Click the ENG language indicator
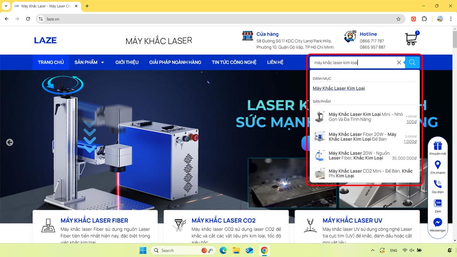Screen dimensions: 457x257 point(394,250)
